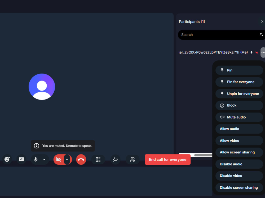Open the emoji reactions button
The width and height of the screenshot is (265, 198).
point(7,159)
